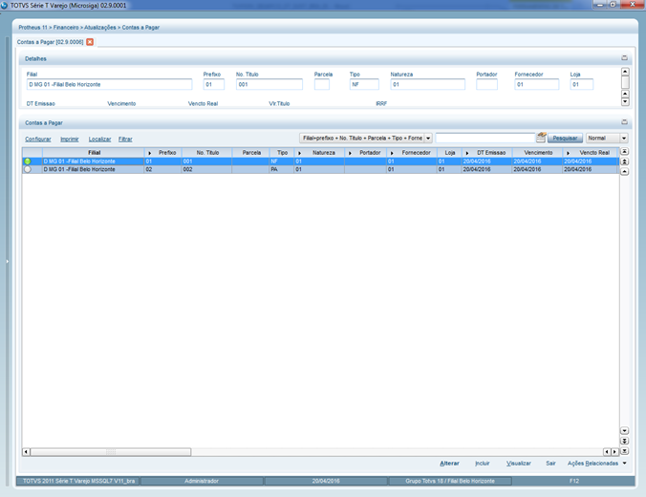
Task: Click sort arrow beside Fornecedor column
Action: point(392,153)
